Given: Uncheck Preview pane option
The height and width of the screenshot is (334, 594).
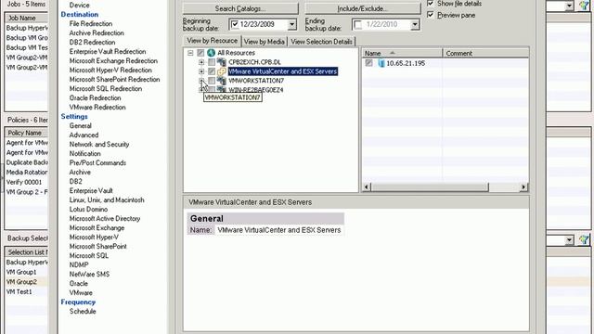Looking at the screenshot, I should point(431,15).
